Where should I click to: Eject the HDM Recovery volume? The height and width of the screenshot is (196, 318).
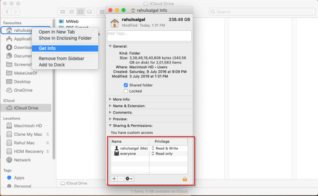coord(47,151)
